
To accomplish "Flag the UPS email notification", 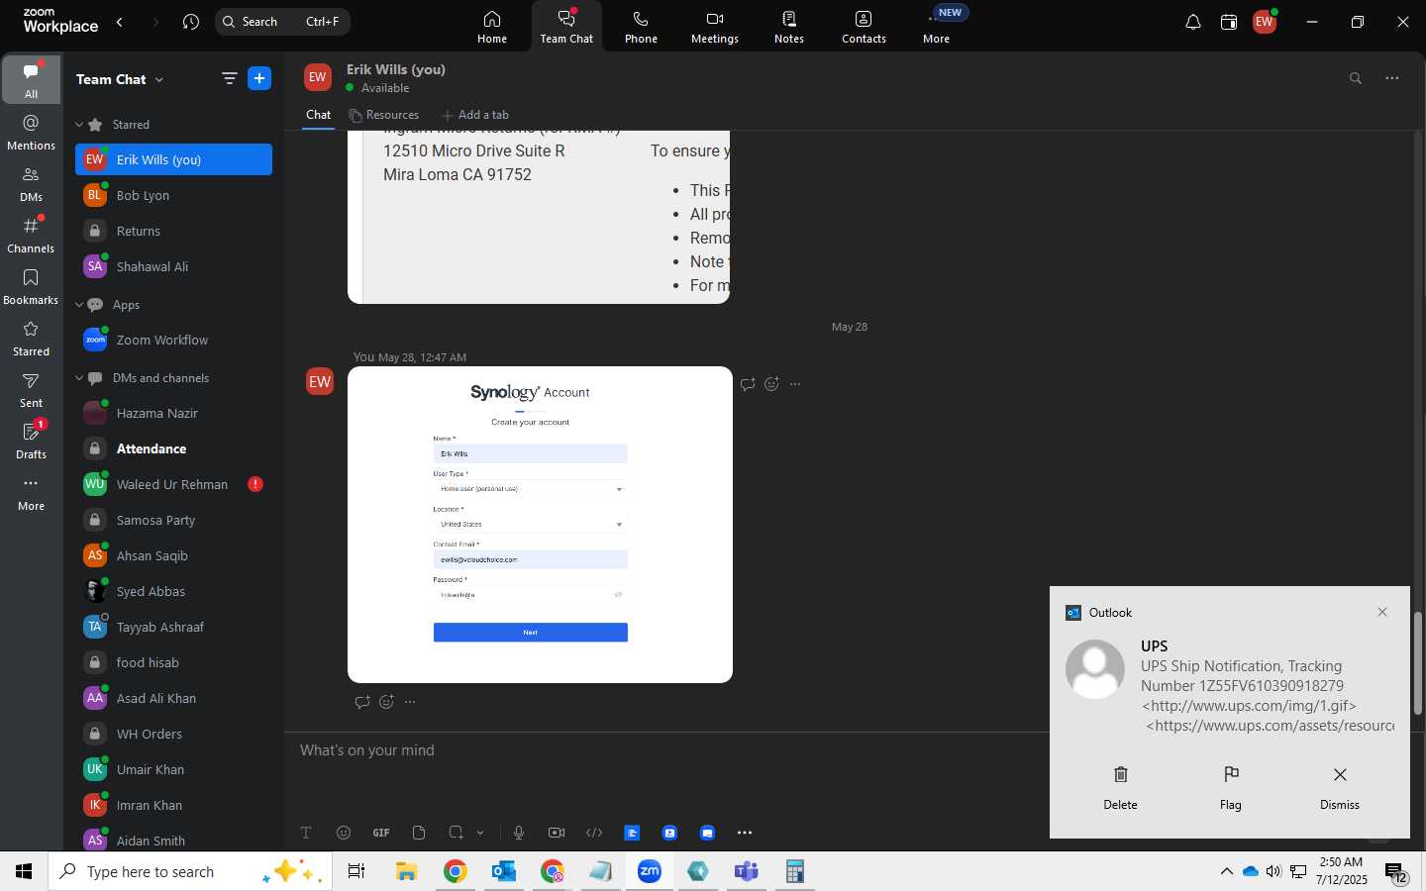I will tap(1230, 788).
